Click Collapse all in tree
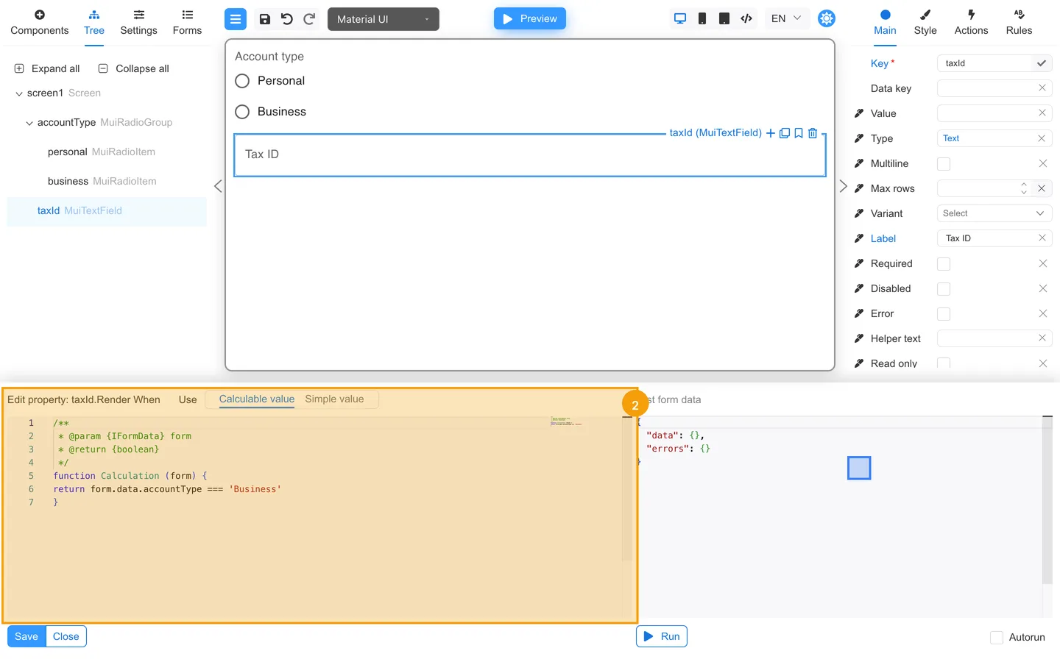 [134, 68]
